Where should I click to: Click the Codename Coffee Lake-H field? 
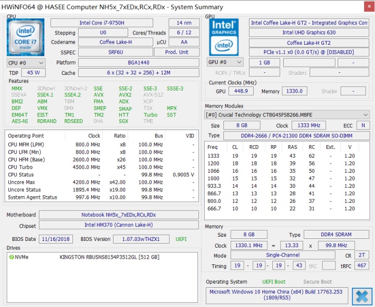coord(116,42)
